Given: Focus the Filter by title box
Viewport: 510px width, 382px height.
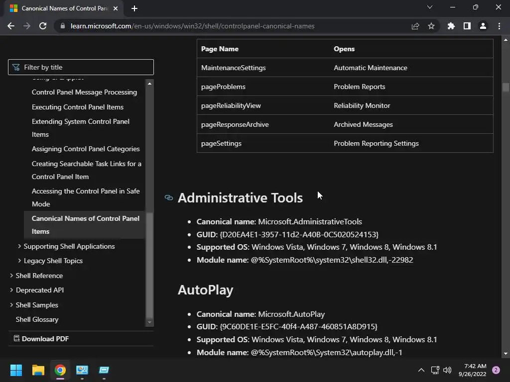Looking at the screenshot, I should pyautogui.click(x=81, y=67).
